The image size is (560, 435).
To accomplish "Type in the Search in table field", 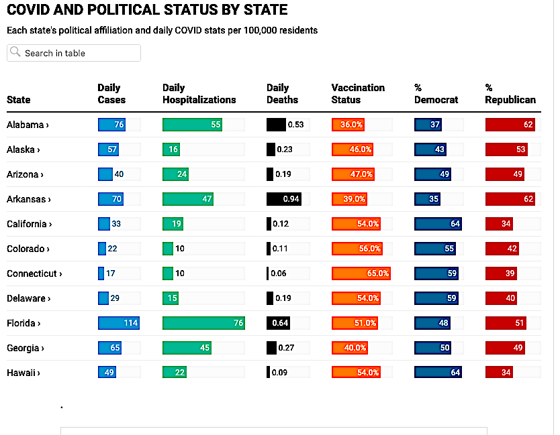I will point(81,53).
